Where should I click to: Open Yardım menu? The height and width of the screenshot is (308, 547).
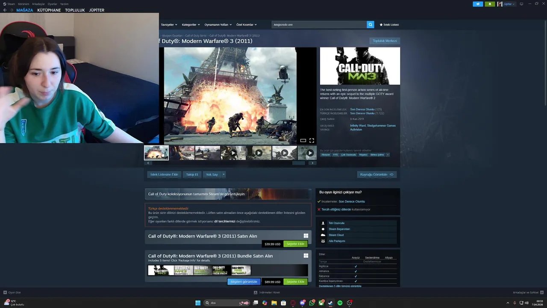pyautogui.click(x=64, y=4)
